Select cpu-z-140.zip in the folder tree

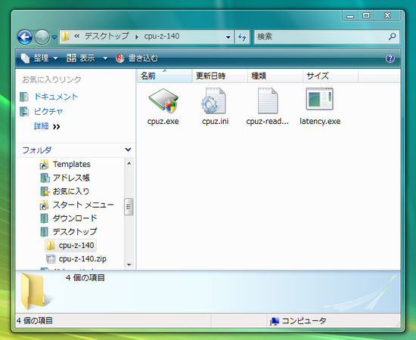[x=82, y=258]
